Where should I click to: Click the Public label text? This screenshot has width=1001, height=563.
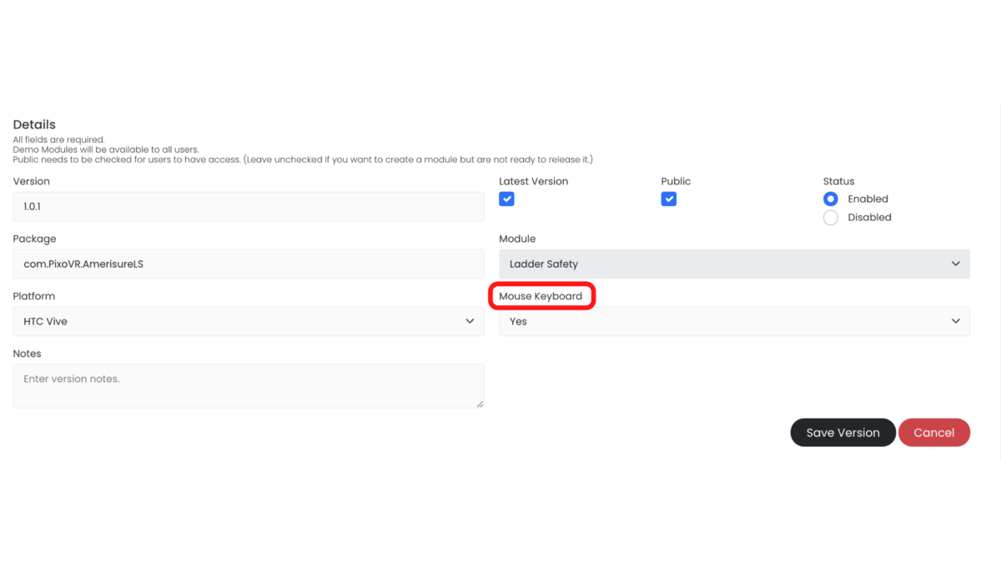click(676, 181)
